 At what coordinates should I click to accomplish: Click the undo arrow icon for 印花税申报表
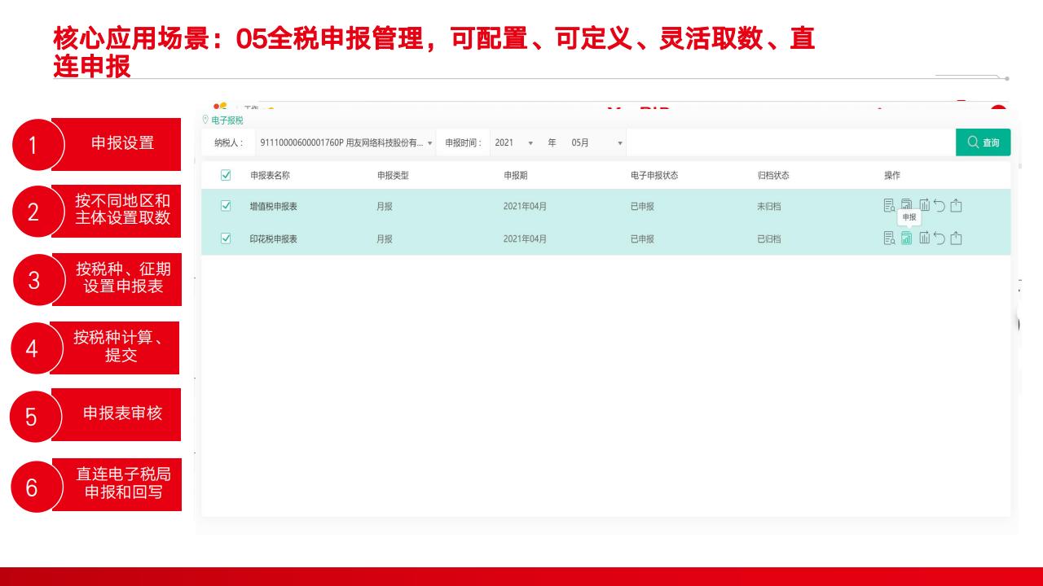[940, 238]
